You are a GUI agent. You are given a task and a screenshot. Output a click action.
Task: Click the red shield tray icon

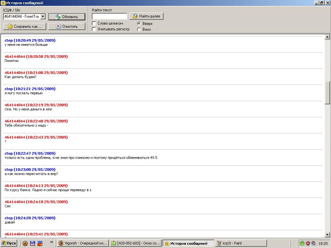pyautogui.click(x=308, y=243)
